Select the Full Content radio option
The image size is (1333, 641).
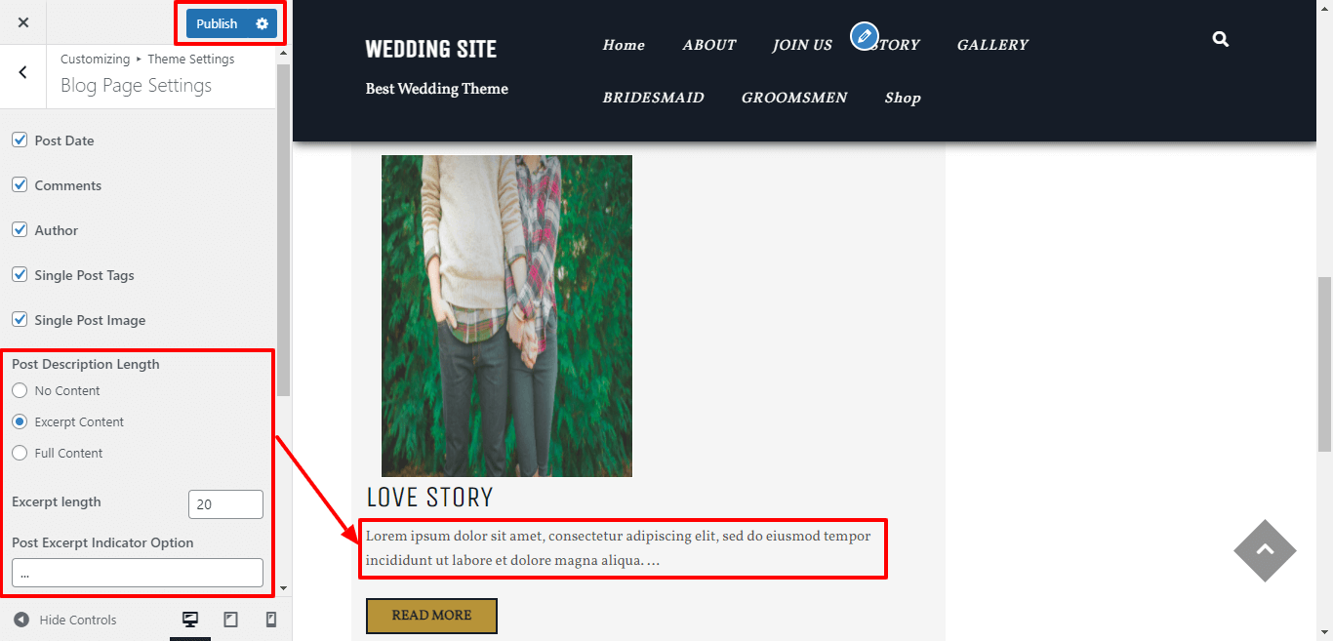click(x=20, y=453)
